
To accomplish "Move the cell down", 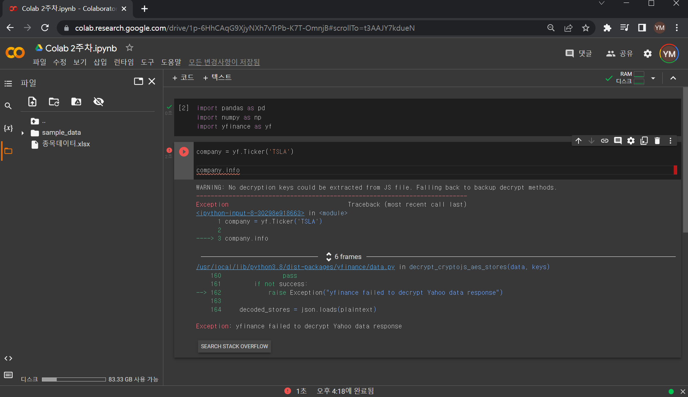I will tap(592, 141).
